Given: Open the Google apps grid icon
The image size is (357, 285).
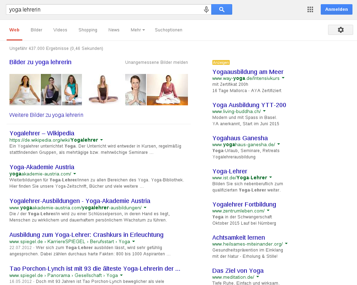Looking at the screenshot, I should click(310, 9).
